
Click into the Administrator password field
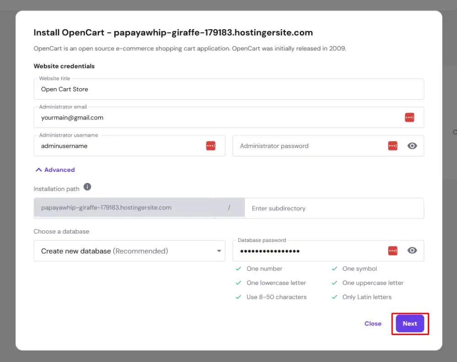328,146
